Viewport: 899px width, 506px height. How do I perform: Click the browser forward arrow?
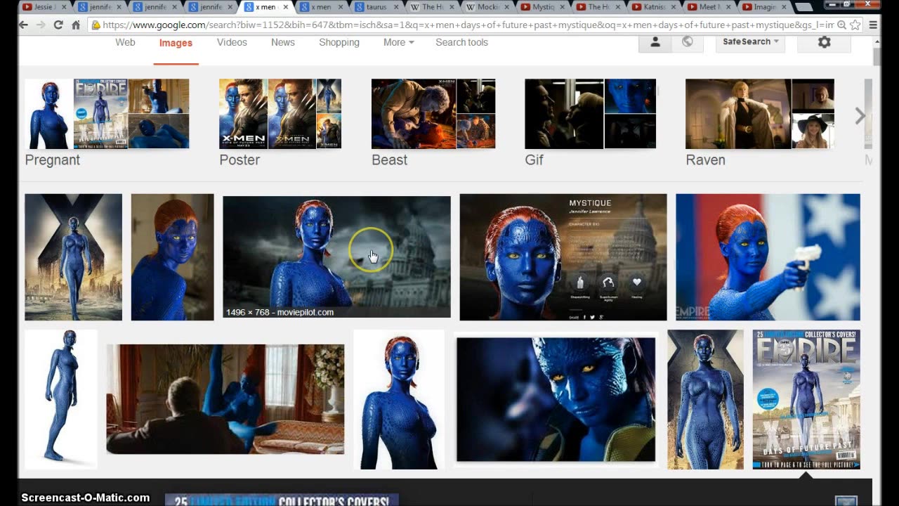pos(41,25)
